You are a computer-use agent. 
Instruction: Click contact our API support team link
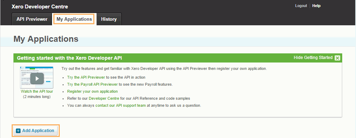pos(121,105)
